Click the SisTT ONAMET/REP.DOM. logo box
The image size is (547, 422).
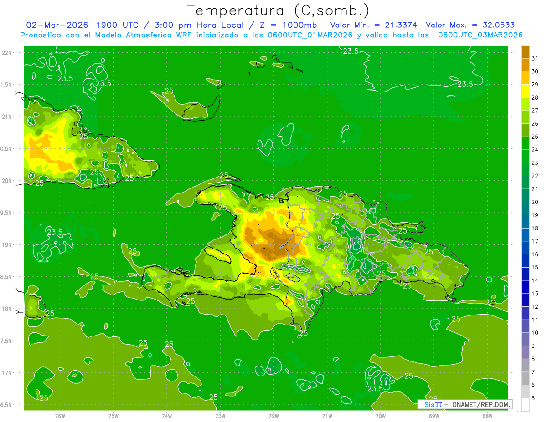[x=465, y=404]
